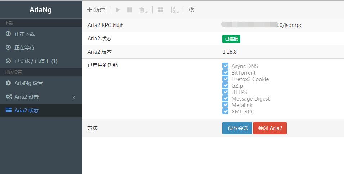Click the clock icon beside 正在等待

coord(8,47)
